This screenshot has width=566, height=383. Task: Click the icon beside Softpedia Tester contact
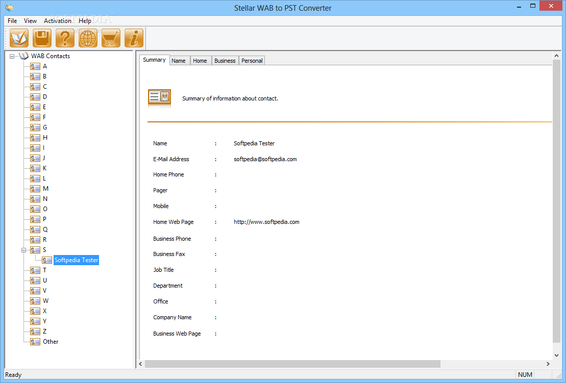47,260
